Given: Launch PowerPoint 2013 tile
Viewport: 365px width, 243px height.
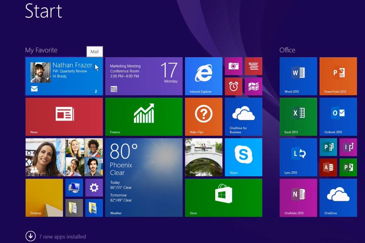Looking at the screenshot, I should [338, 76].
